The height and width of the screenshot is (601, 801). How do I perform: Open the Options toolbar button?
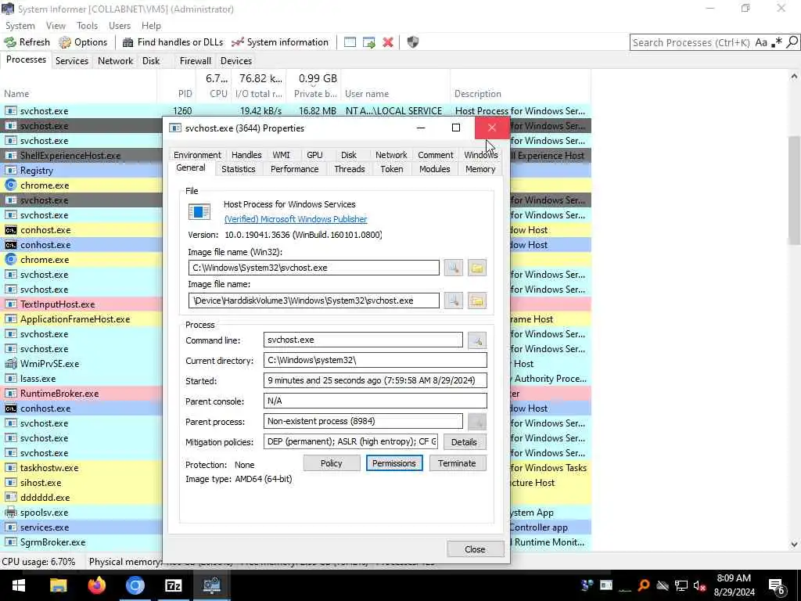pyautogui.click(x=83, y=42)
